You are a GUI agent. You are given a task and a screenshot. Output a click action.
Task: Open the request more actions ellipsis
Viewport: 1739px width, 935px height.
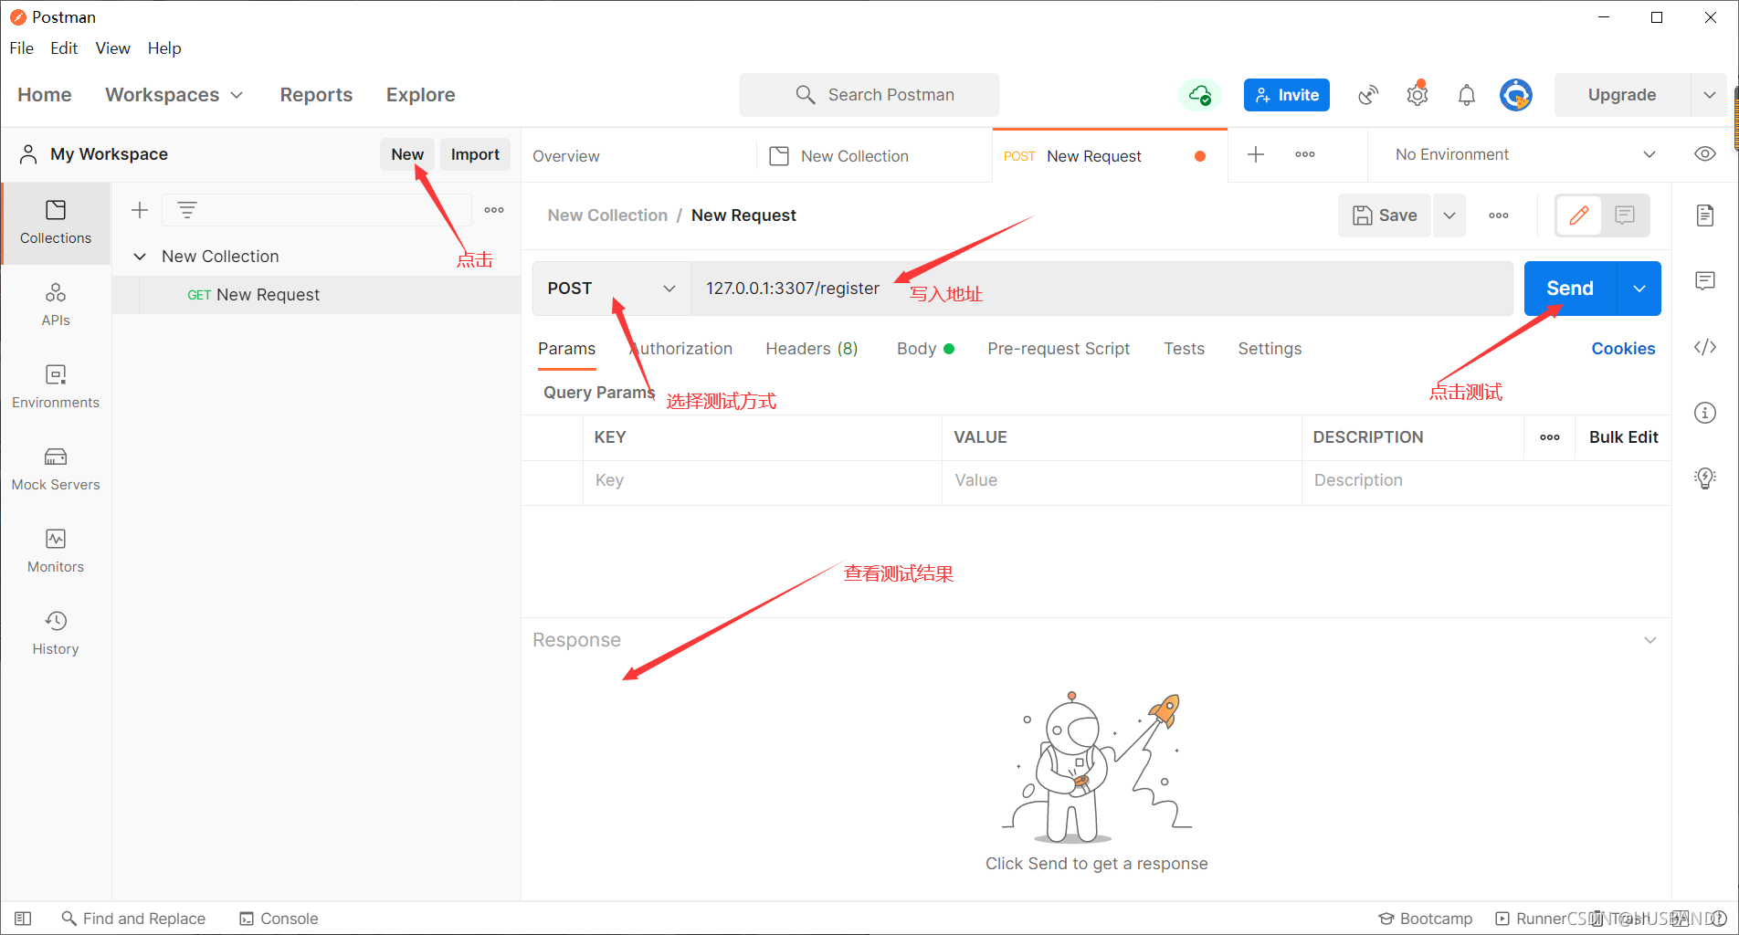(1499, 215)
